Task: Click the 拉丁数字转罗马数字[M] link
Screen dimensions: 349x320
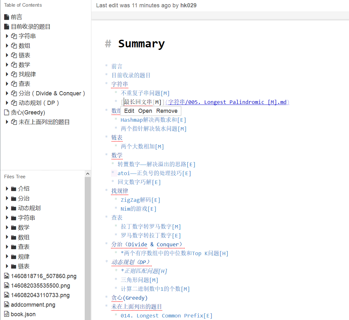Action: (x=151, y=227)
